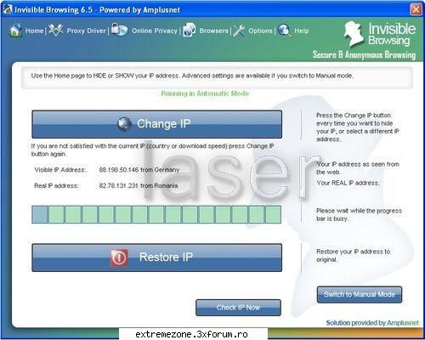
Task: Open the Proxy Driver section
Action: (x=86, y=31)
